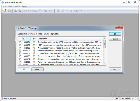Uncheck the HW1001 warning checkbox
The height and width of the screenshot is (101, 140).
(20, 42)
